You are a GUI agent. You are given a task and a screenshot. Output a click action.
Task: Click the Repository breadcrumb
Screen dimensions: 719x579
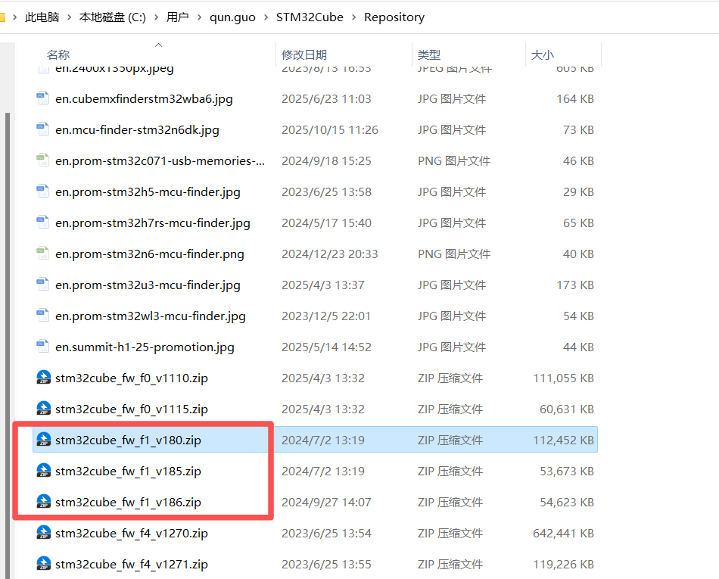pyautogui.click(x=394, y=17)
